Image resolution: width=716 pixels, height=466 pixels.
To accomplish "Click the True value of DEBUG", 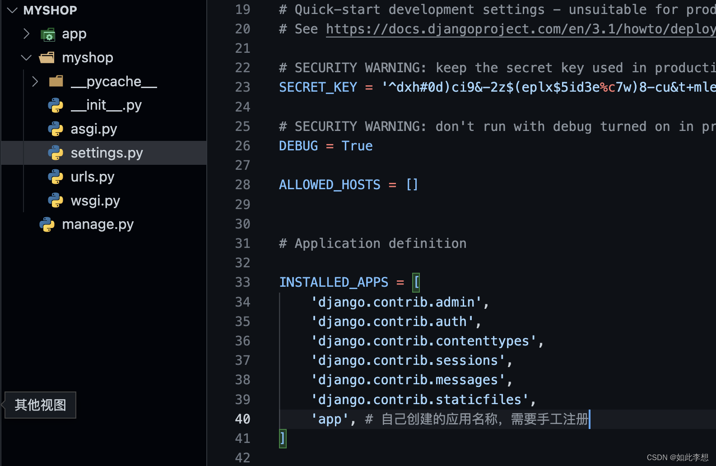I will pyautogui.click(x=357, y=146).
